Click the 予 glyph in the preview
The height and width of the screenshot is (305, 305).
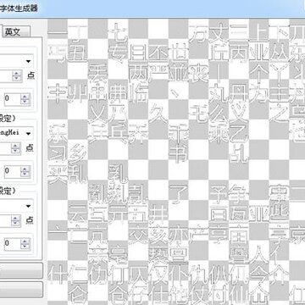(x=219, y=193)
